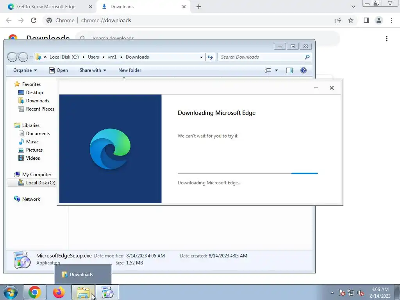Viewport: 400px width, 300px height.
Task: Go back in Chrome
Action: point(9,20)
